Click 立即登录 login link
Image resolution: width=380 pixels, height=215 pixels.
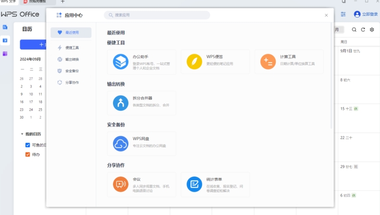click(370, 14)
